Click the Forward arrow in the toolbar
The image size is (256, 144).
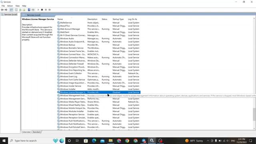(6, 10)
